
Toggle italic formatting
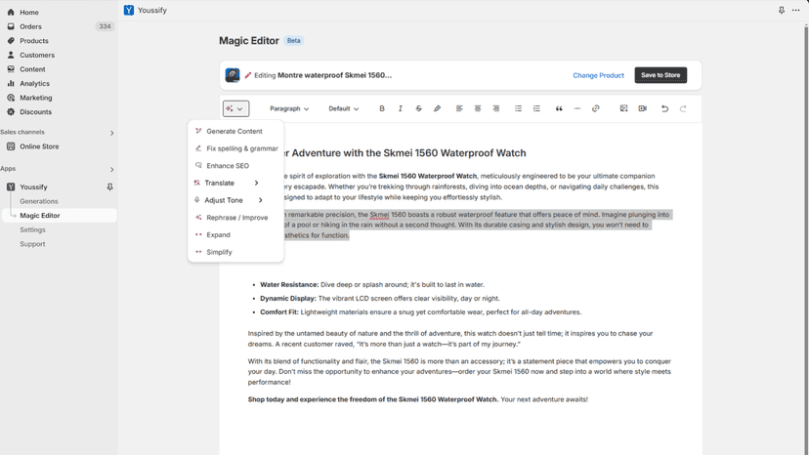coord(401,108)
